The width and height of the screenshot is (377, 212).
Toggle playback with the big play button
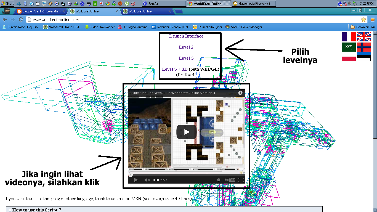[x=187, y=132]
